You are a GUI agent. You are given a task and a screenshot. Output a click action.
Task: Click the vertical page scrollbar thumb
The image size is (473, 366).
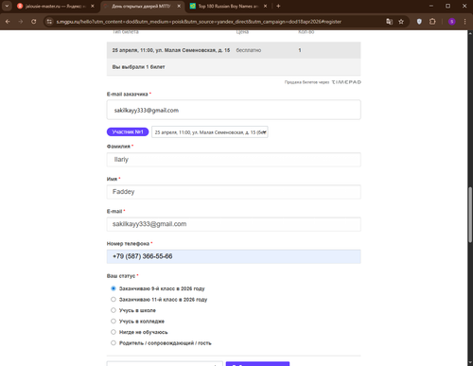(x=470, y=215)
